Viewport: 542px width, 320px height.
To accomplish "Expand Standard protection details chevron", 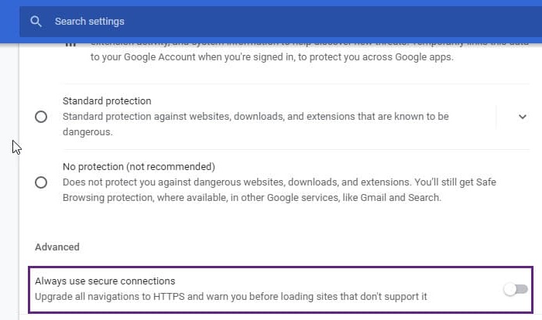I will [x=523, y=117].
